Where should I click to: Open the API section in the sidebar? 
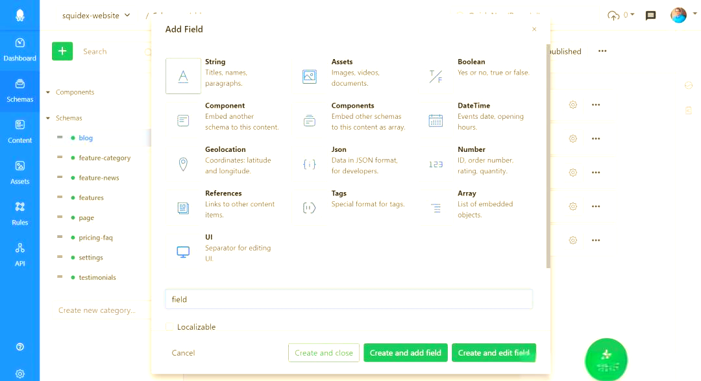click(x=19, y=255)
